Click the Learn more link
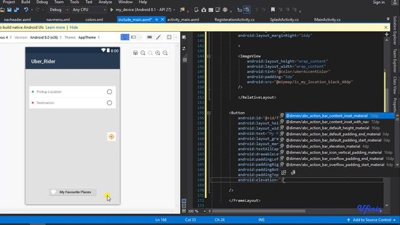400x225 pixels. (55, 27)
